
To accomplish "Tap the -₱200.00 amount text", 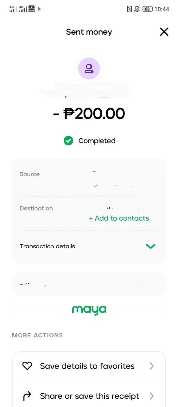I will (89, 114).
